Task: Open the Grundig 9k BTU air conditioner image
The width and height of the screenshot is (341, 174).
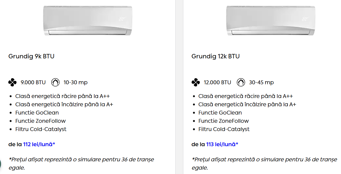Action: click(88, 21)
